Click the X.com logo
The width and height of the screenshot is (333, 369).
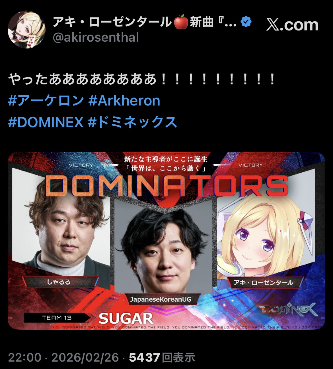pyautogui.click(x=292, y=25)
